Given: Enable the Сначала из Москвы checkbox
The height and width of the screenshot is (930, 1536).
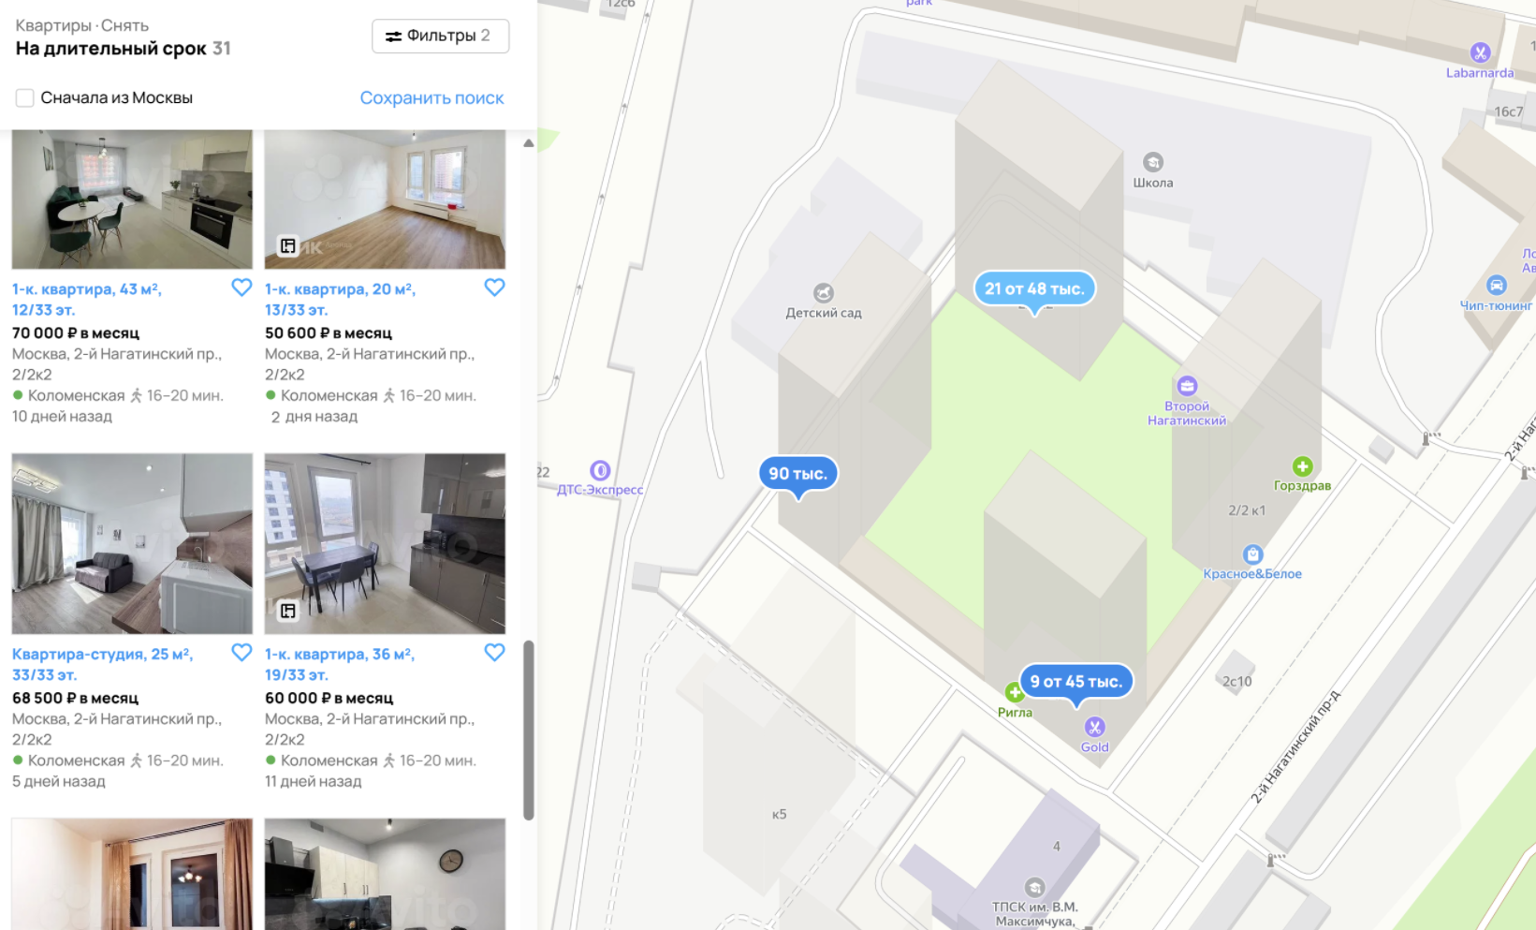Looking at the screenshot, I should [25, 97].
